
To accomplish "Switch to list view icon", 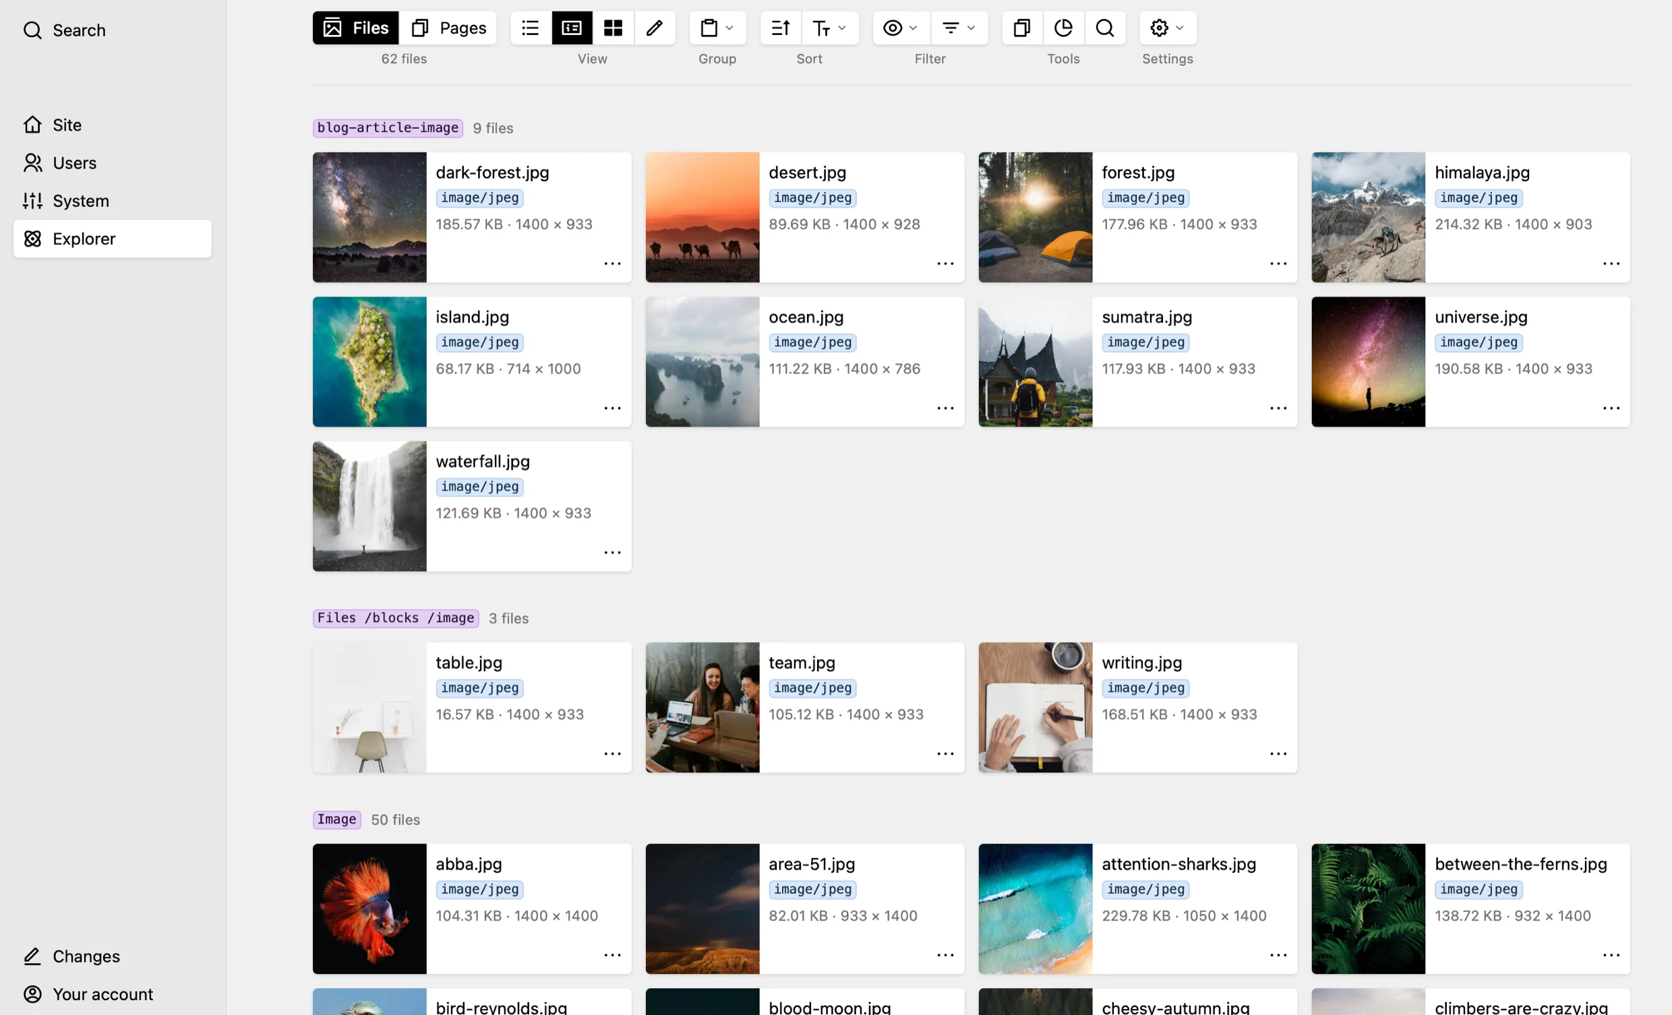I will (x=531, y=28).
